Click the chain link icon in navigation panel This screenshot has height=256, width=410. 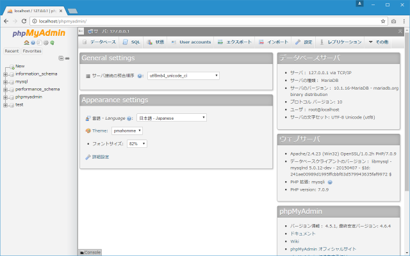coord(67,58)
